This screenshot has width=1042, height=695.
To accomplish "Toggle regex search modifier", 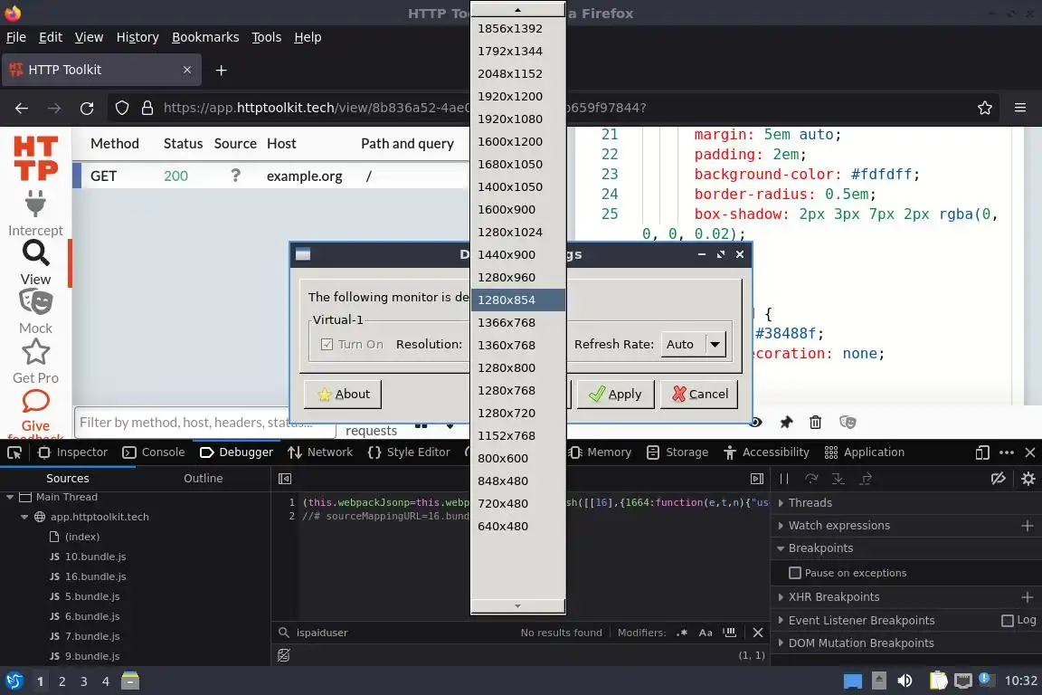I will [x=682, y=633].
